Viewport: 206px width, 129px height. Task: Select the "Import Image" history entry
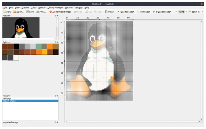30,101
